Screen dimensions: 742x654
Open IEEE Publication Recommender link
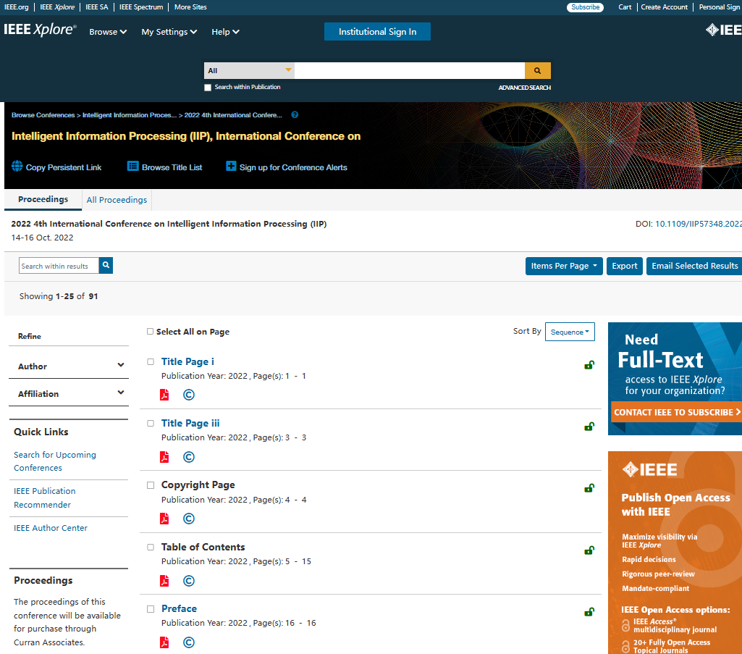[44, 498]
